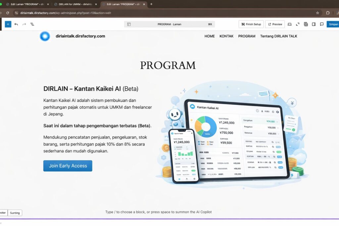339x226 pixels.
Task: Redo the last undone change
Action: (24, 24)
